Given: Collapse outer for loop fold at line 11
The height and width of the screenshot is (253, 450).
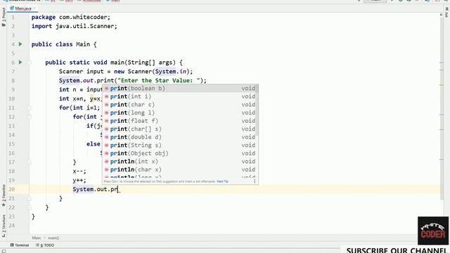Looking at the screenshot, I should [30, 108].
